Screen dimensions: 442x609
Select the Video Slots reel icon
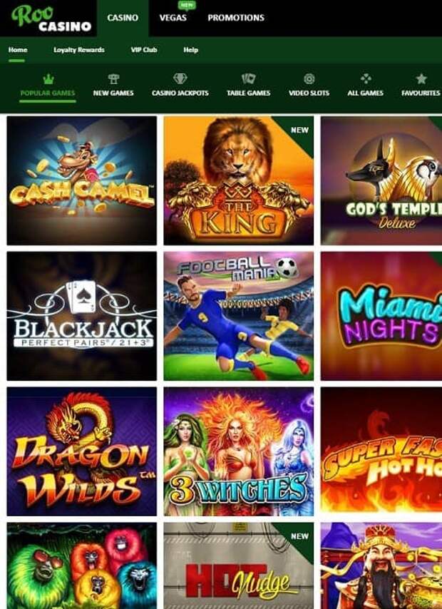(309, 79)
